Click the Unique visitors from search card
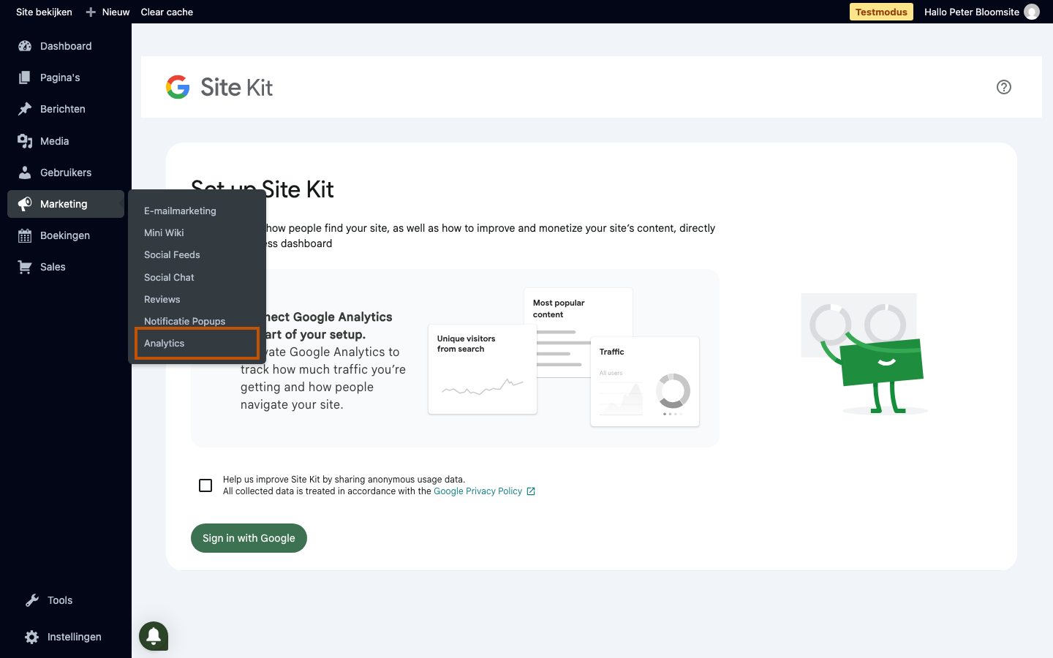 tap(483, 369)
